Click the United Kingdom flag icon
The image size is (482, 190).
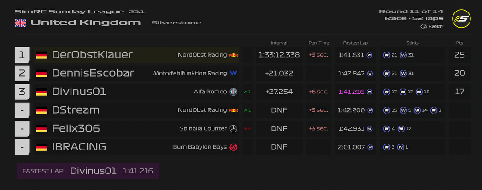click(x=20, y=23)
